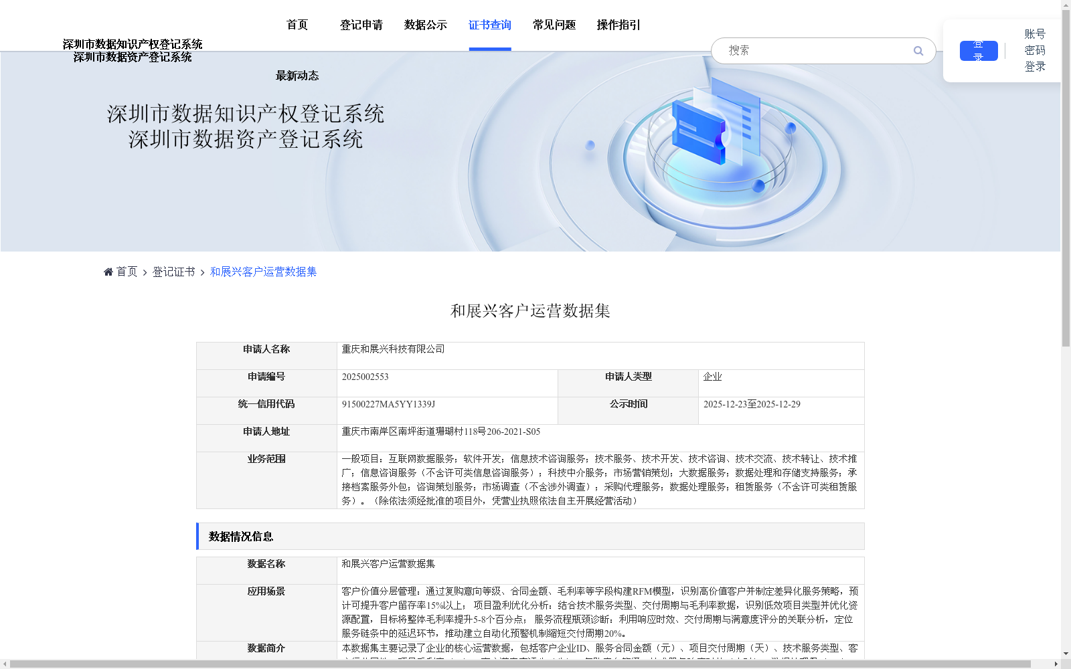Select the 证书查询 navigation tab
The width and height of the screenshot is (1071, 669).
click(x=490, y=25)
